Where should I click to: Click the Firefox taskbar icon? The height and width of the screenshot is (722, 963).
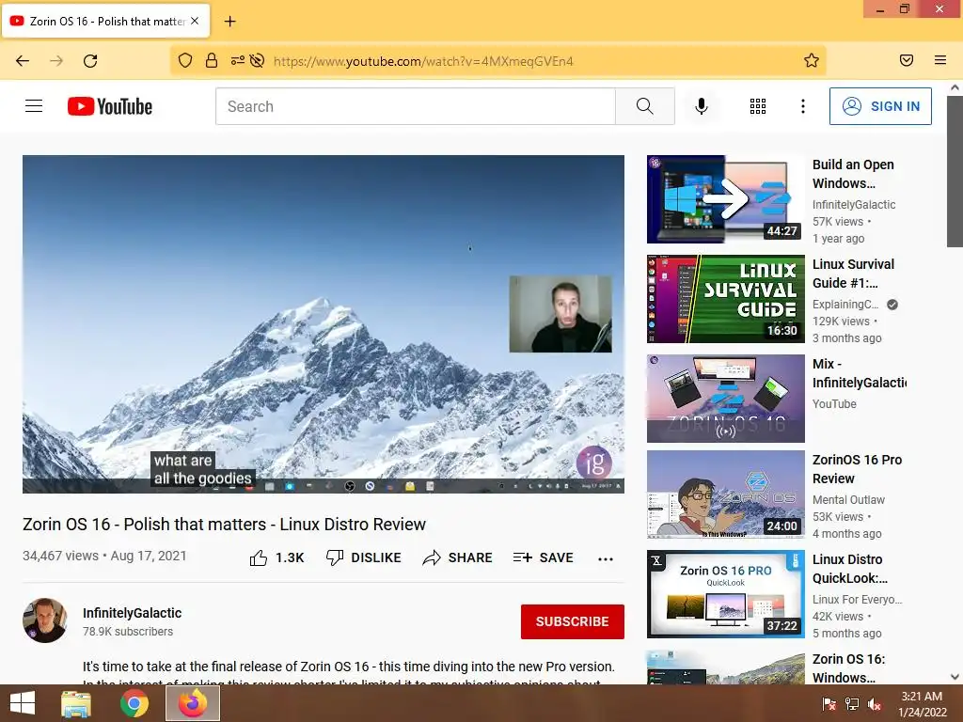point(193,703)
